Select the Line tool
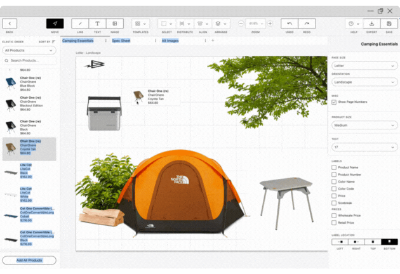This screenshot has width=400, height=274. tap(80, 23)
